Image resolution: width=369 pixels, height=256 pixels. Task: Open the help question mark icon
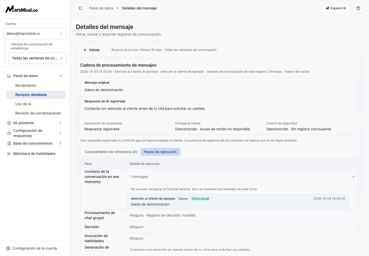[358, 8]
